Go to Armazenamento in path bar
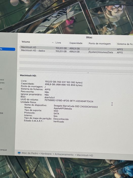 64,155
